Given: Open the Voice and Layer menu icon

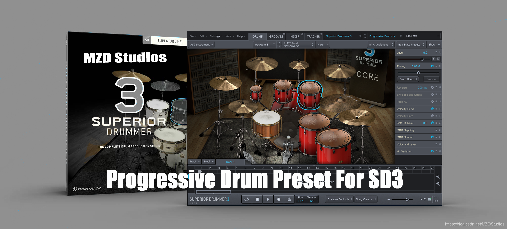Looking at the screenshot, I should [x=436, y=144].
